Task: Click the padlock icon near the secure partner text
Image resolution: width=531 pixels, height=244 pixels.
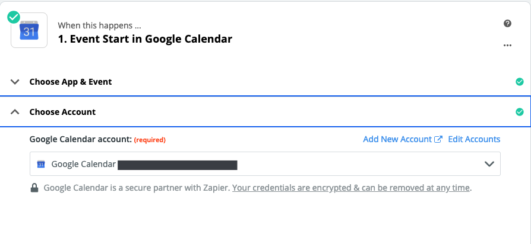Action: point(34,188)
